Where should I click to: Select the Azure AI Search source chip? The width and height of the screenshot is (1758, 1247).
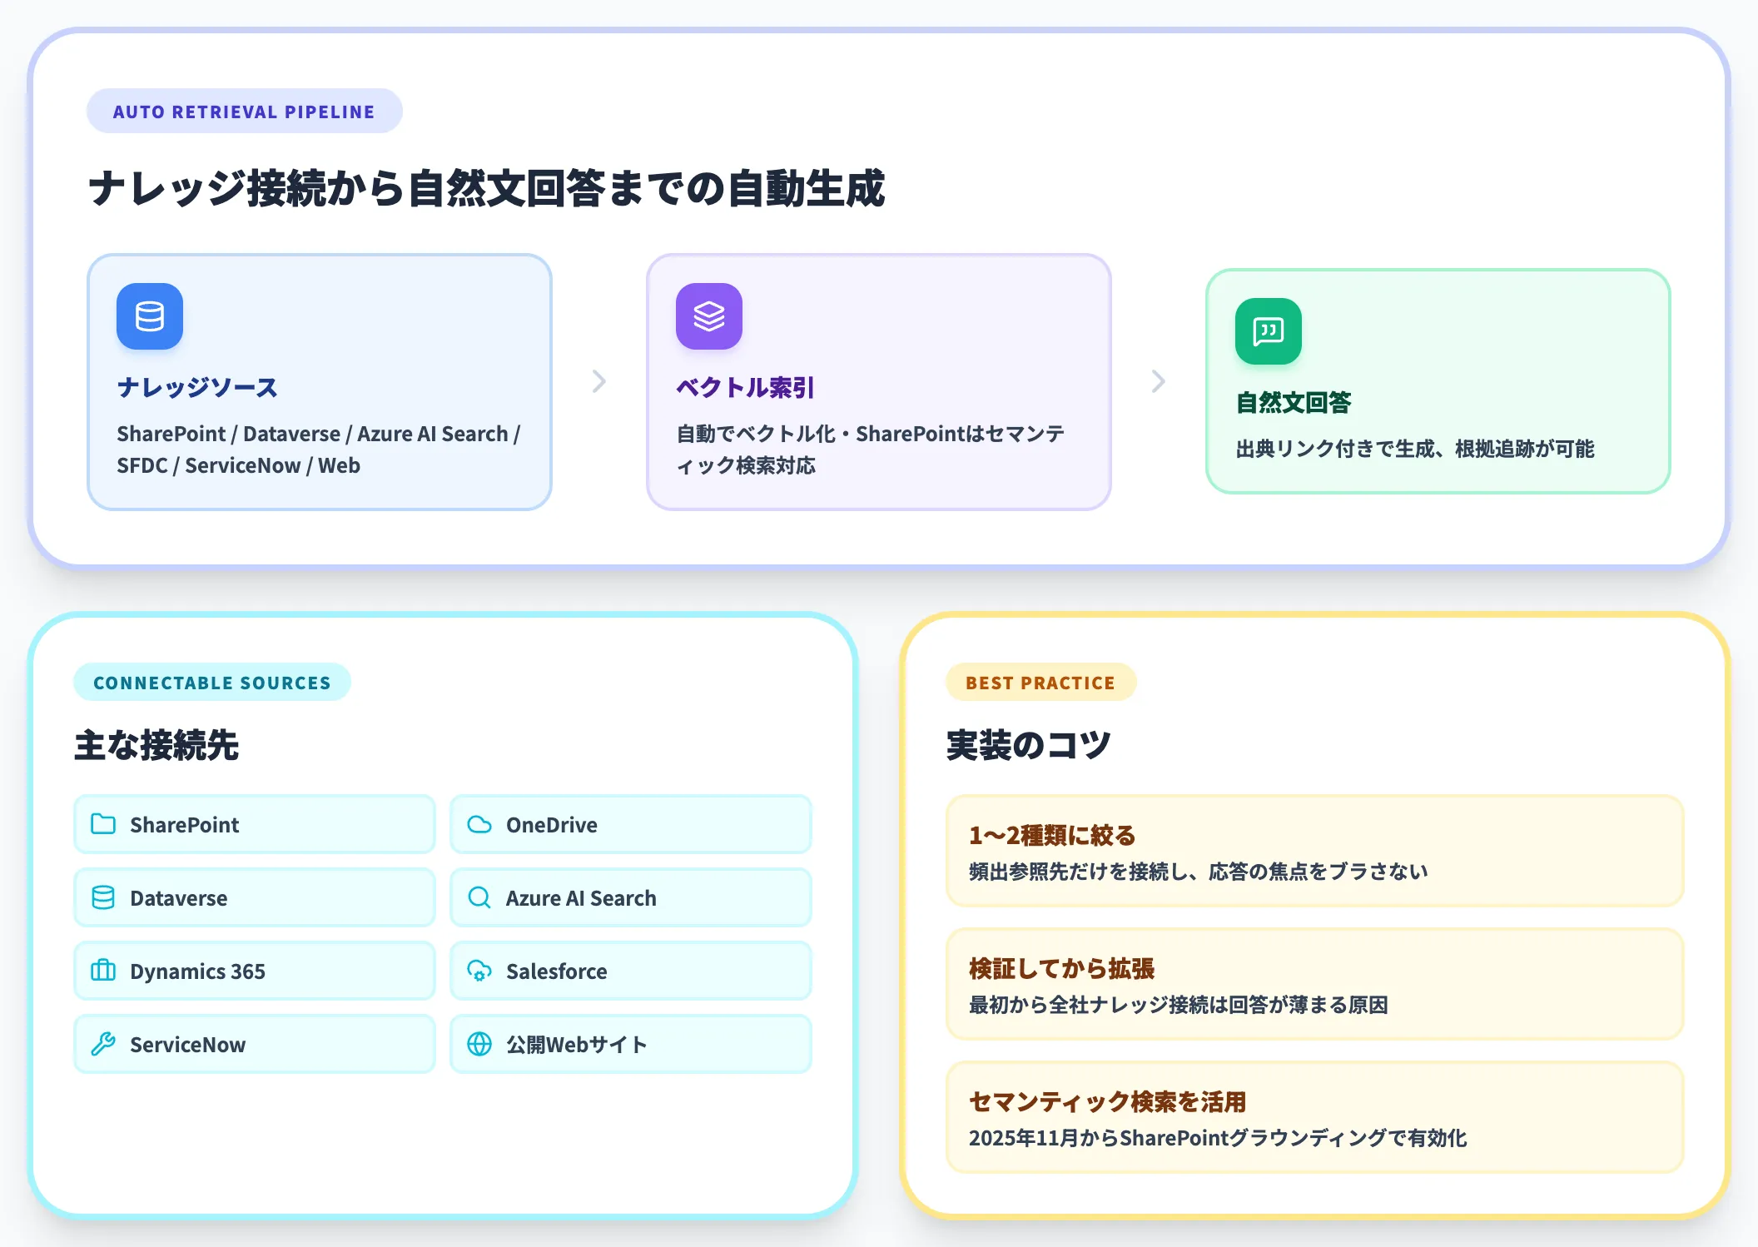click(631, 897)
